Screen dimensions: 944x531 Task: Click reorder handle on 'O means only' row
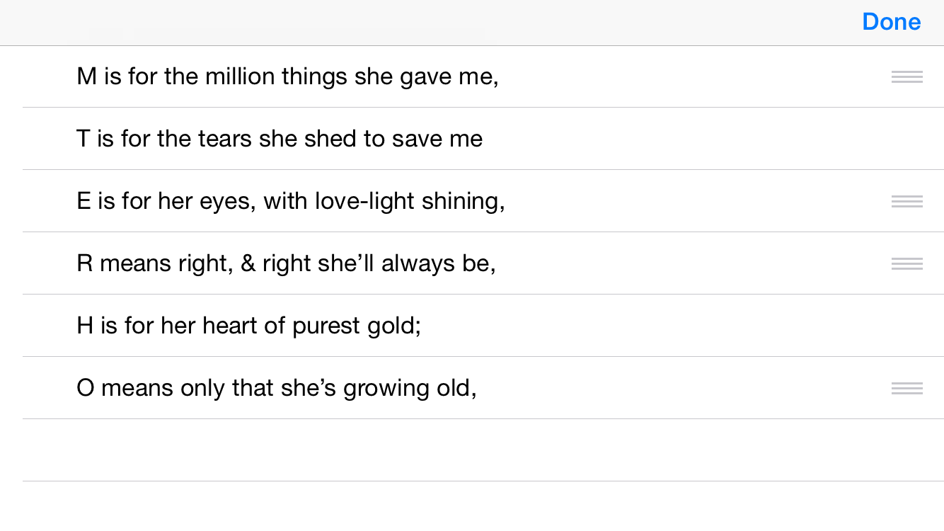point(906,389)
